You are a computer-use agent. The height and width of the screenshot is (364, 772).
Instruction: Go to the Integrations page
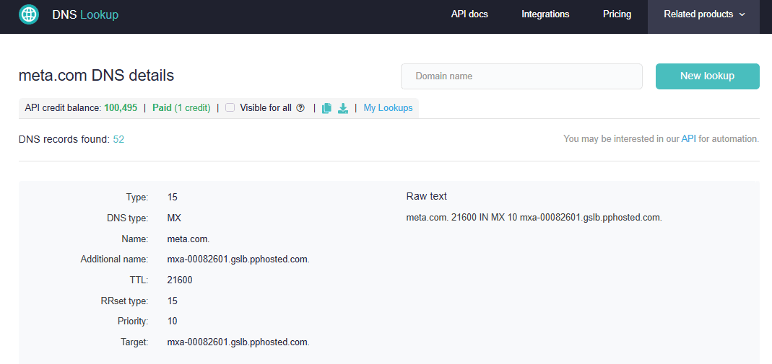click(545, 14)
